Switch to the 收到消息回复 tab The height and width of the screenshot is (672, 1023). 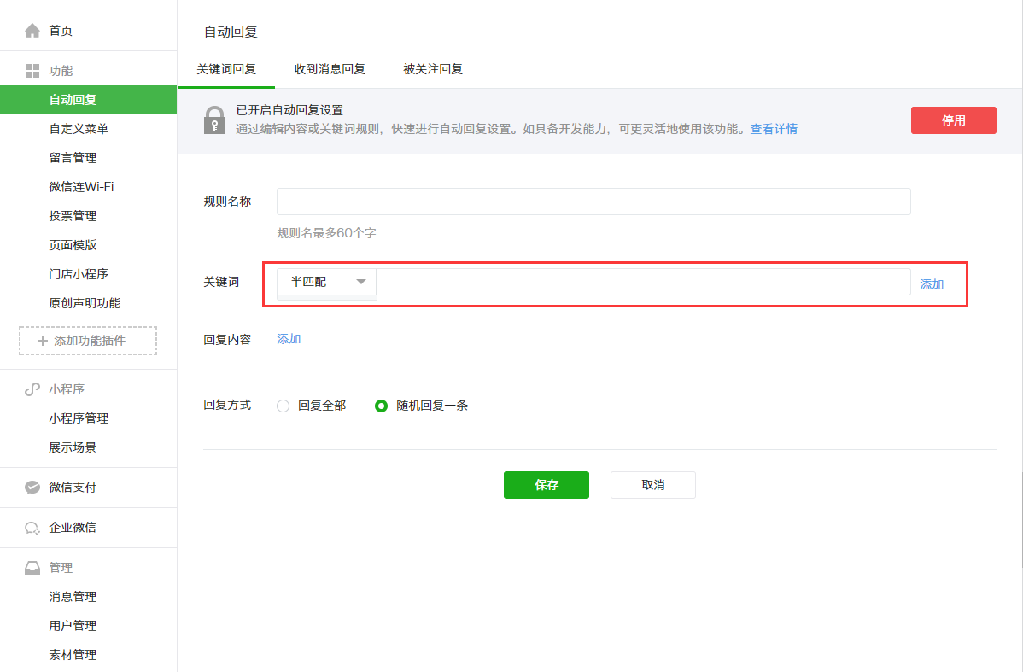tap(330, 69)
